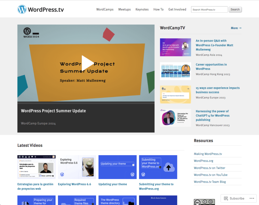Open the 15 ways user experience thumbnail
The height and width of the screenshot is (205, 259).
(176, 95)
